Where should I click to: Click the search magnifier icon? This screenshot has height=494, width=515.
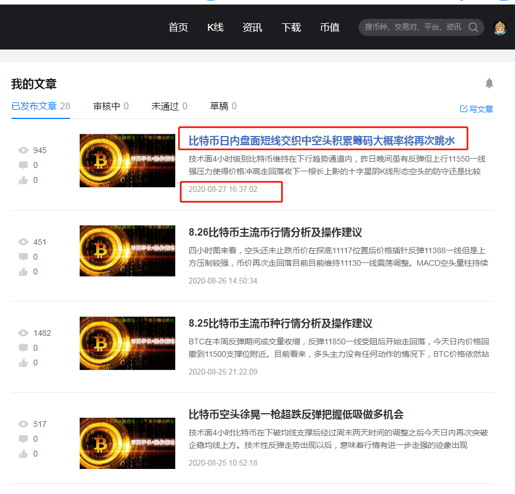click(x=473, y=27)
